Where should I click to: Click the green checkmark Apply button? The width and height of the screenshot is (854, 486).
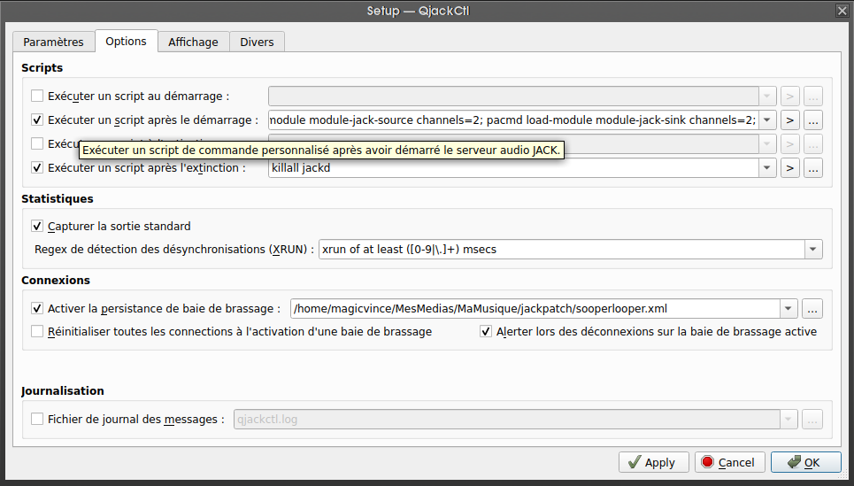(651, 462)
